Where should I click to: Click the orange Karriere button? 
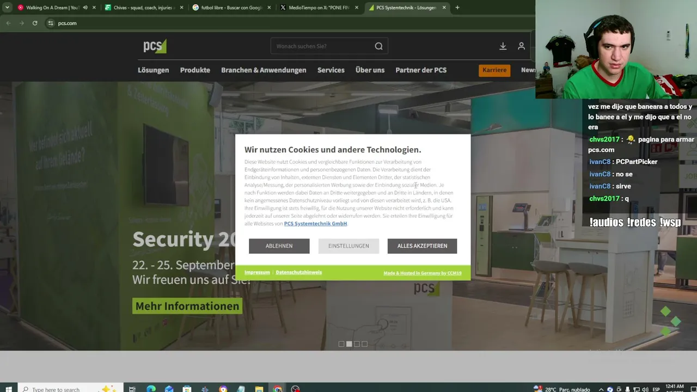pyautogui.click(x=494, y=70)
